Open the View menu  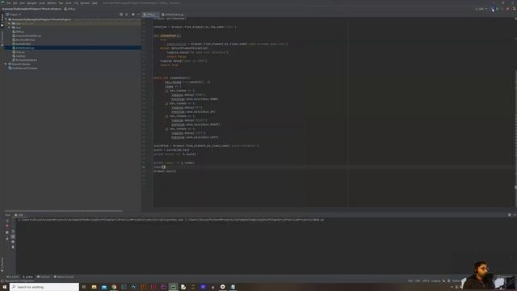(x=22, y=3)
